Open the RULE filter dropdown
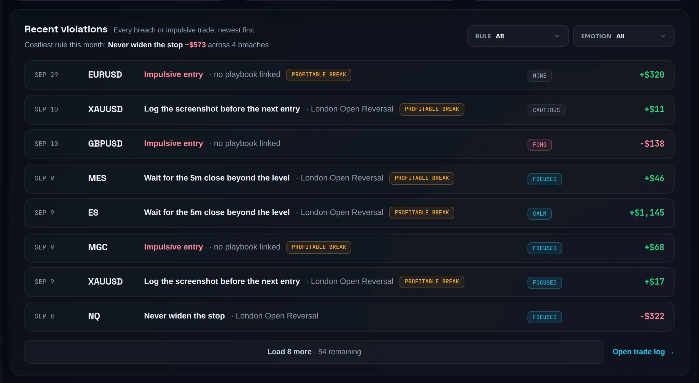This screenshot has height=383, width=699. click(x=518, y=36)
